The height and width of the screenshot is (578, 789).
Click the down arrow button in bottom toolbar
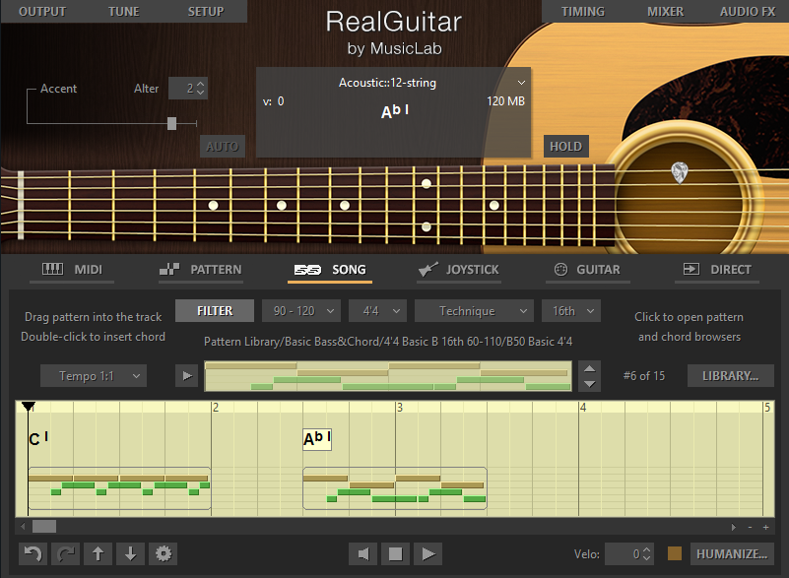point(130,553)
